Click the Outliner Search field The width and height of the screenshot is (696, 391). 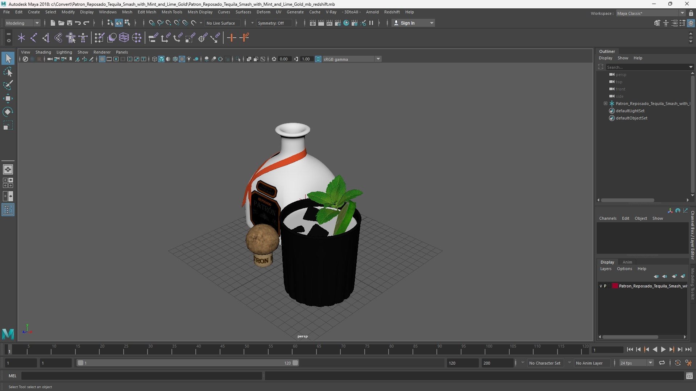click(x=648, y=67)
